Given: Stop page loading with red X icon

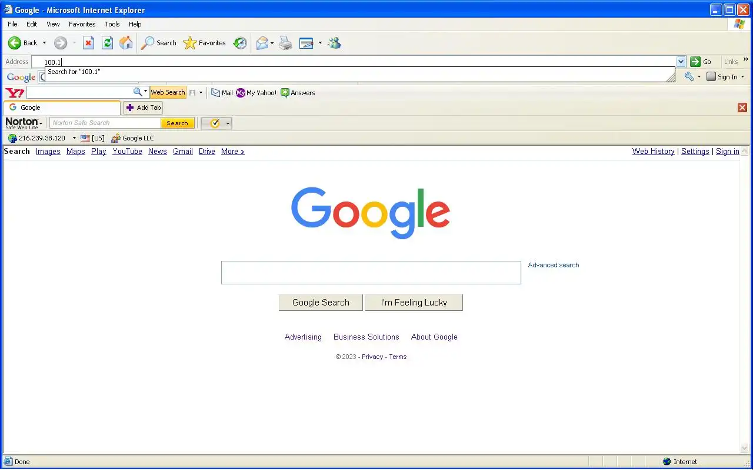Looking at the screenshot, I should point(88,43).
